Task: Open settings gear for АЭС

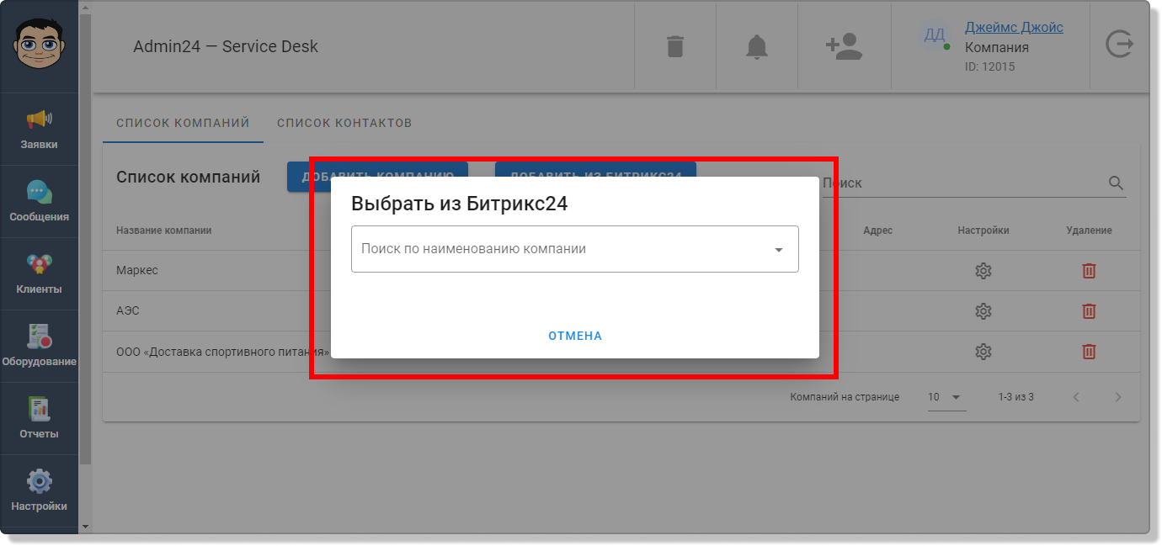Action: [983, 311]
